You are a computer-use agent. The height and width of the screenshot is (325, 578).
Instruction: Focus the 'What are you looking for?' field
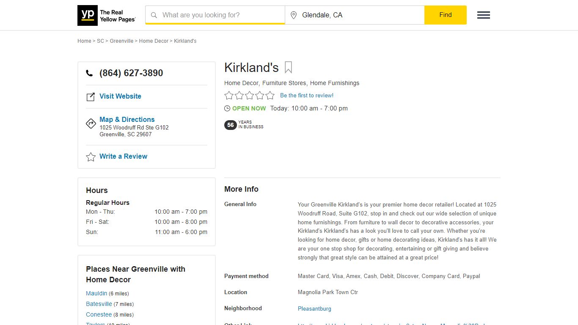215,15
